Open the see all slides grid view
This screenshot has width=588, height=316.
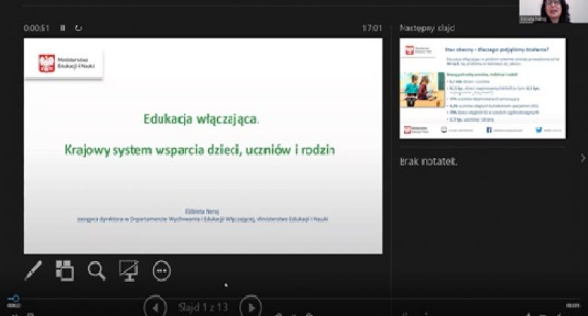(x=65, y=270)
